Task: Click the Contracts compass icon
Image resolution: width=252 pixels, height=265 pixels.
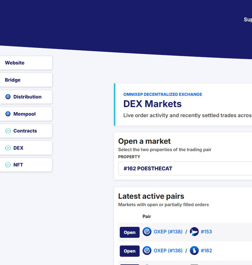Action: [x=8, y=131]
